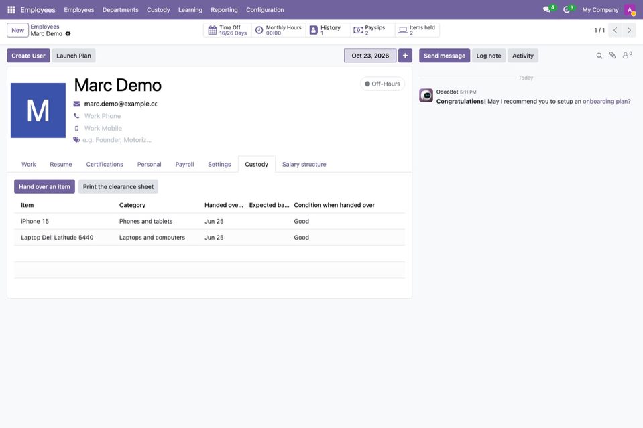The width and height of the screenshot is (643, 428).
Task: Click the Off-Hours status badge
Action: pos(383,84)
